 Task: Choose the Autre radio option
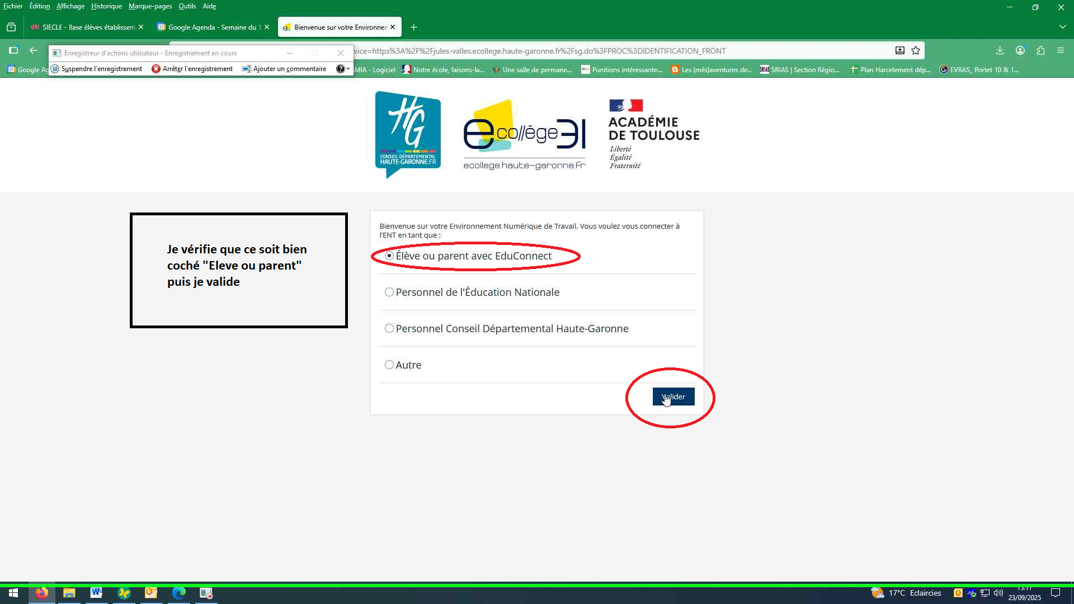[x=389, y=365]
